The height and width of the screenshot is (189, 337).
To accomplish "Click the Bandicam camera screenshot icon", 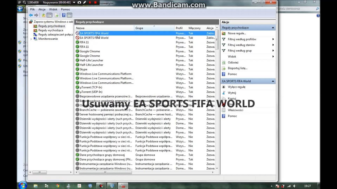I will pyautogui.click(x=79, y=3).
